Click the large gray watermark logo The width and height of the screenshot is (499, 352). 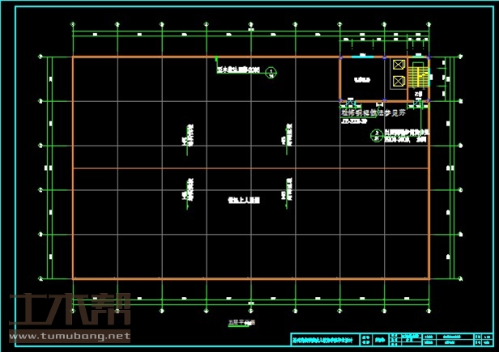pyautogui.click(x=70, y=310)
